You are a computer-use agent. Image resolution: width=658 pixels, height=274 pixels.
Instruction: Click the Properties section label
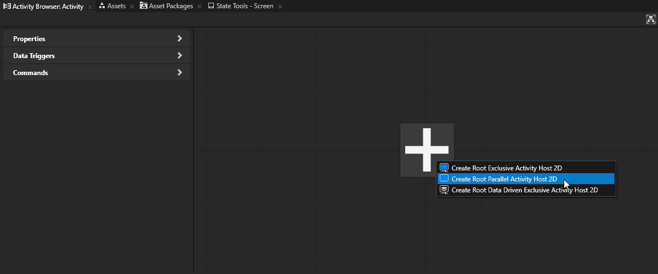click(x=29, y=39)
